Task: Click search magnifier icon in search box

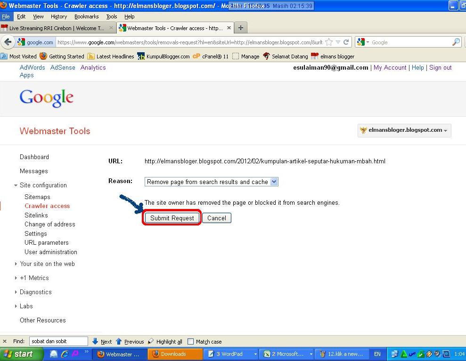Action: click(456, 42)
